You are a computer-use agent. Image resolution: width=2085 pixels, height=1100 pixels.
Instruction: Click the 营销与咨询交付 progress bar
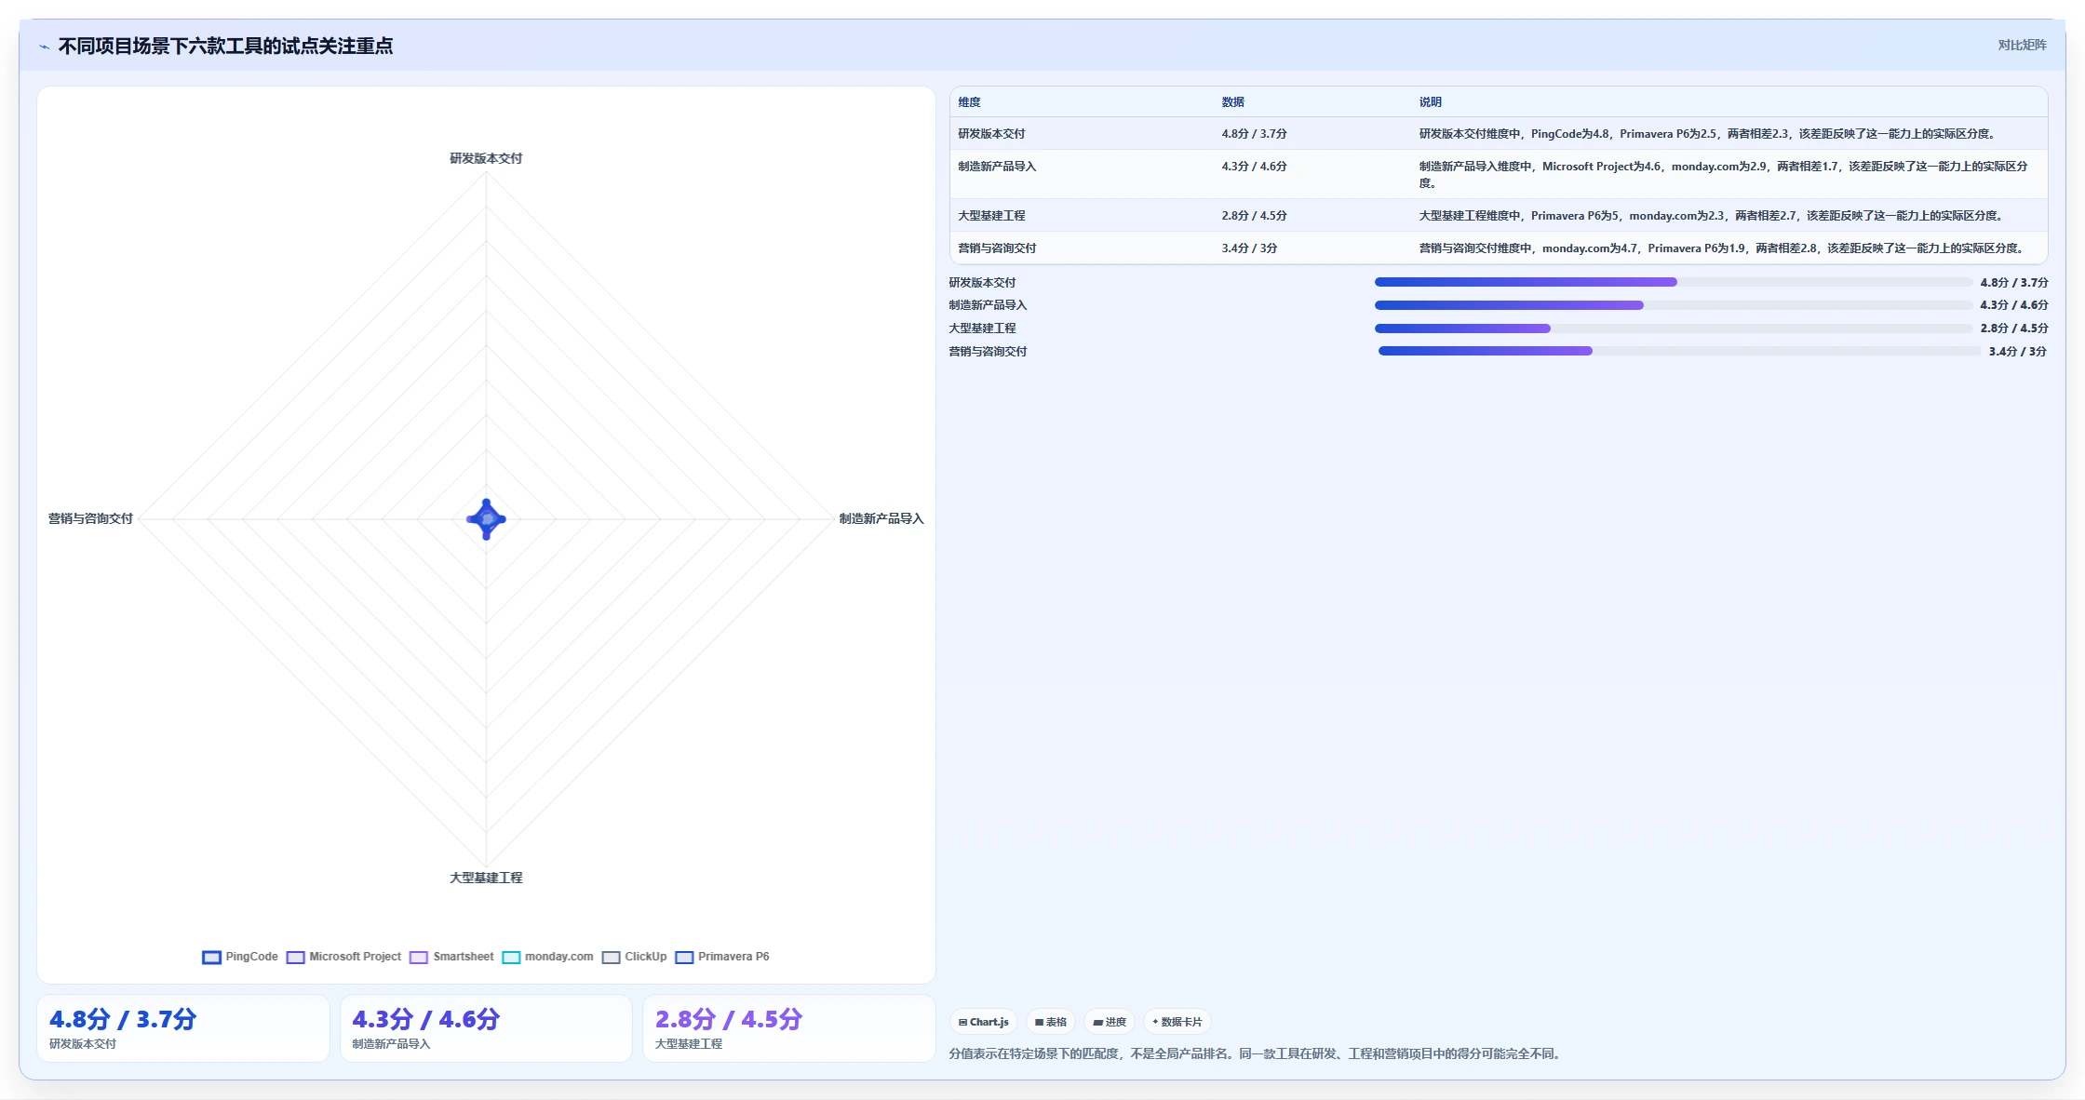tap(1679, 351)
